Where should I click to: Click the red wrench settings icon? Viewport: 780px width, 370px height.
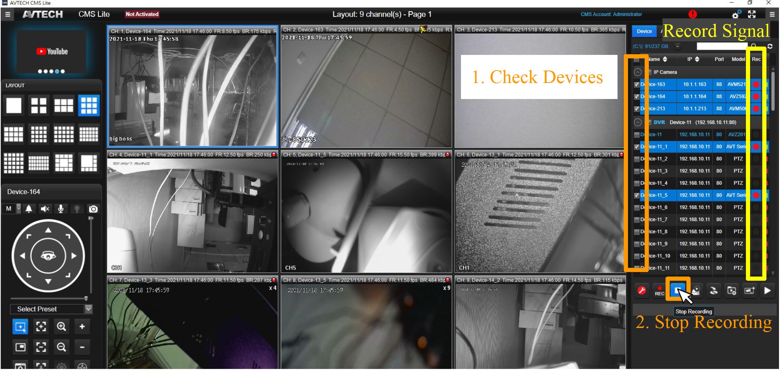[642, 291]
